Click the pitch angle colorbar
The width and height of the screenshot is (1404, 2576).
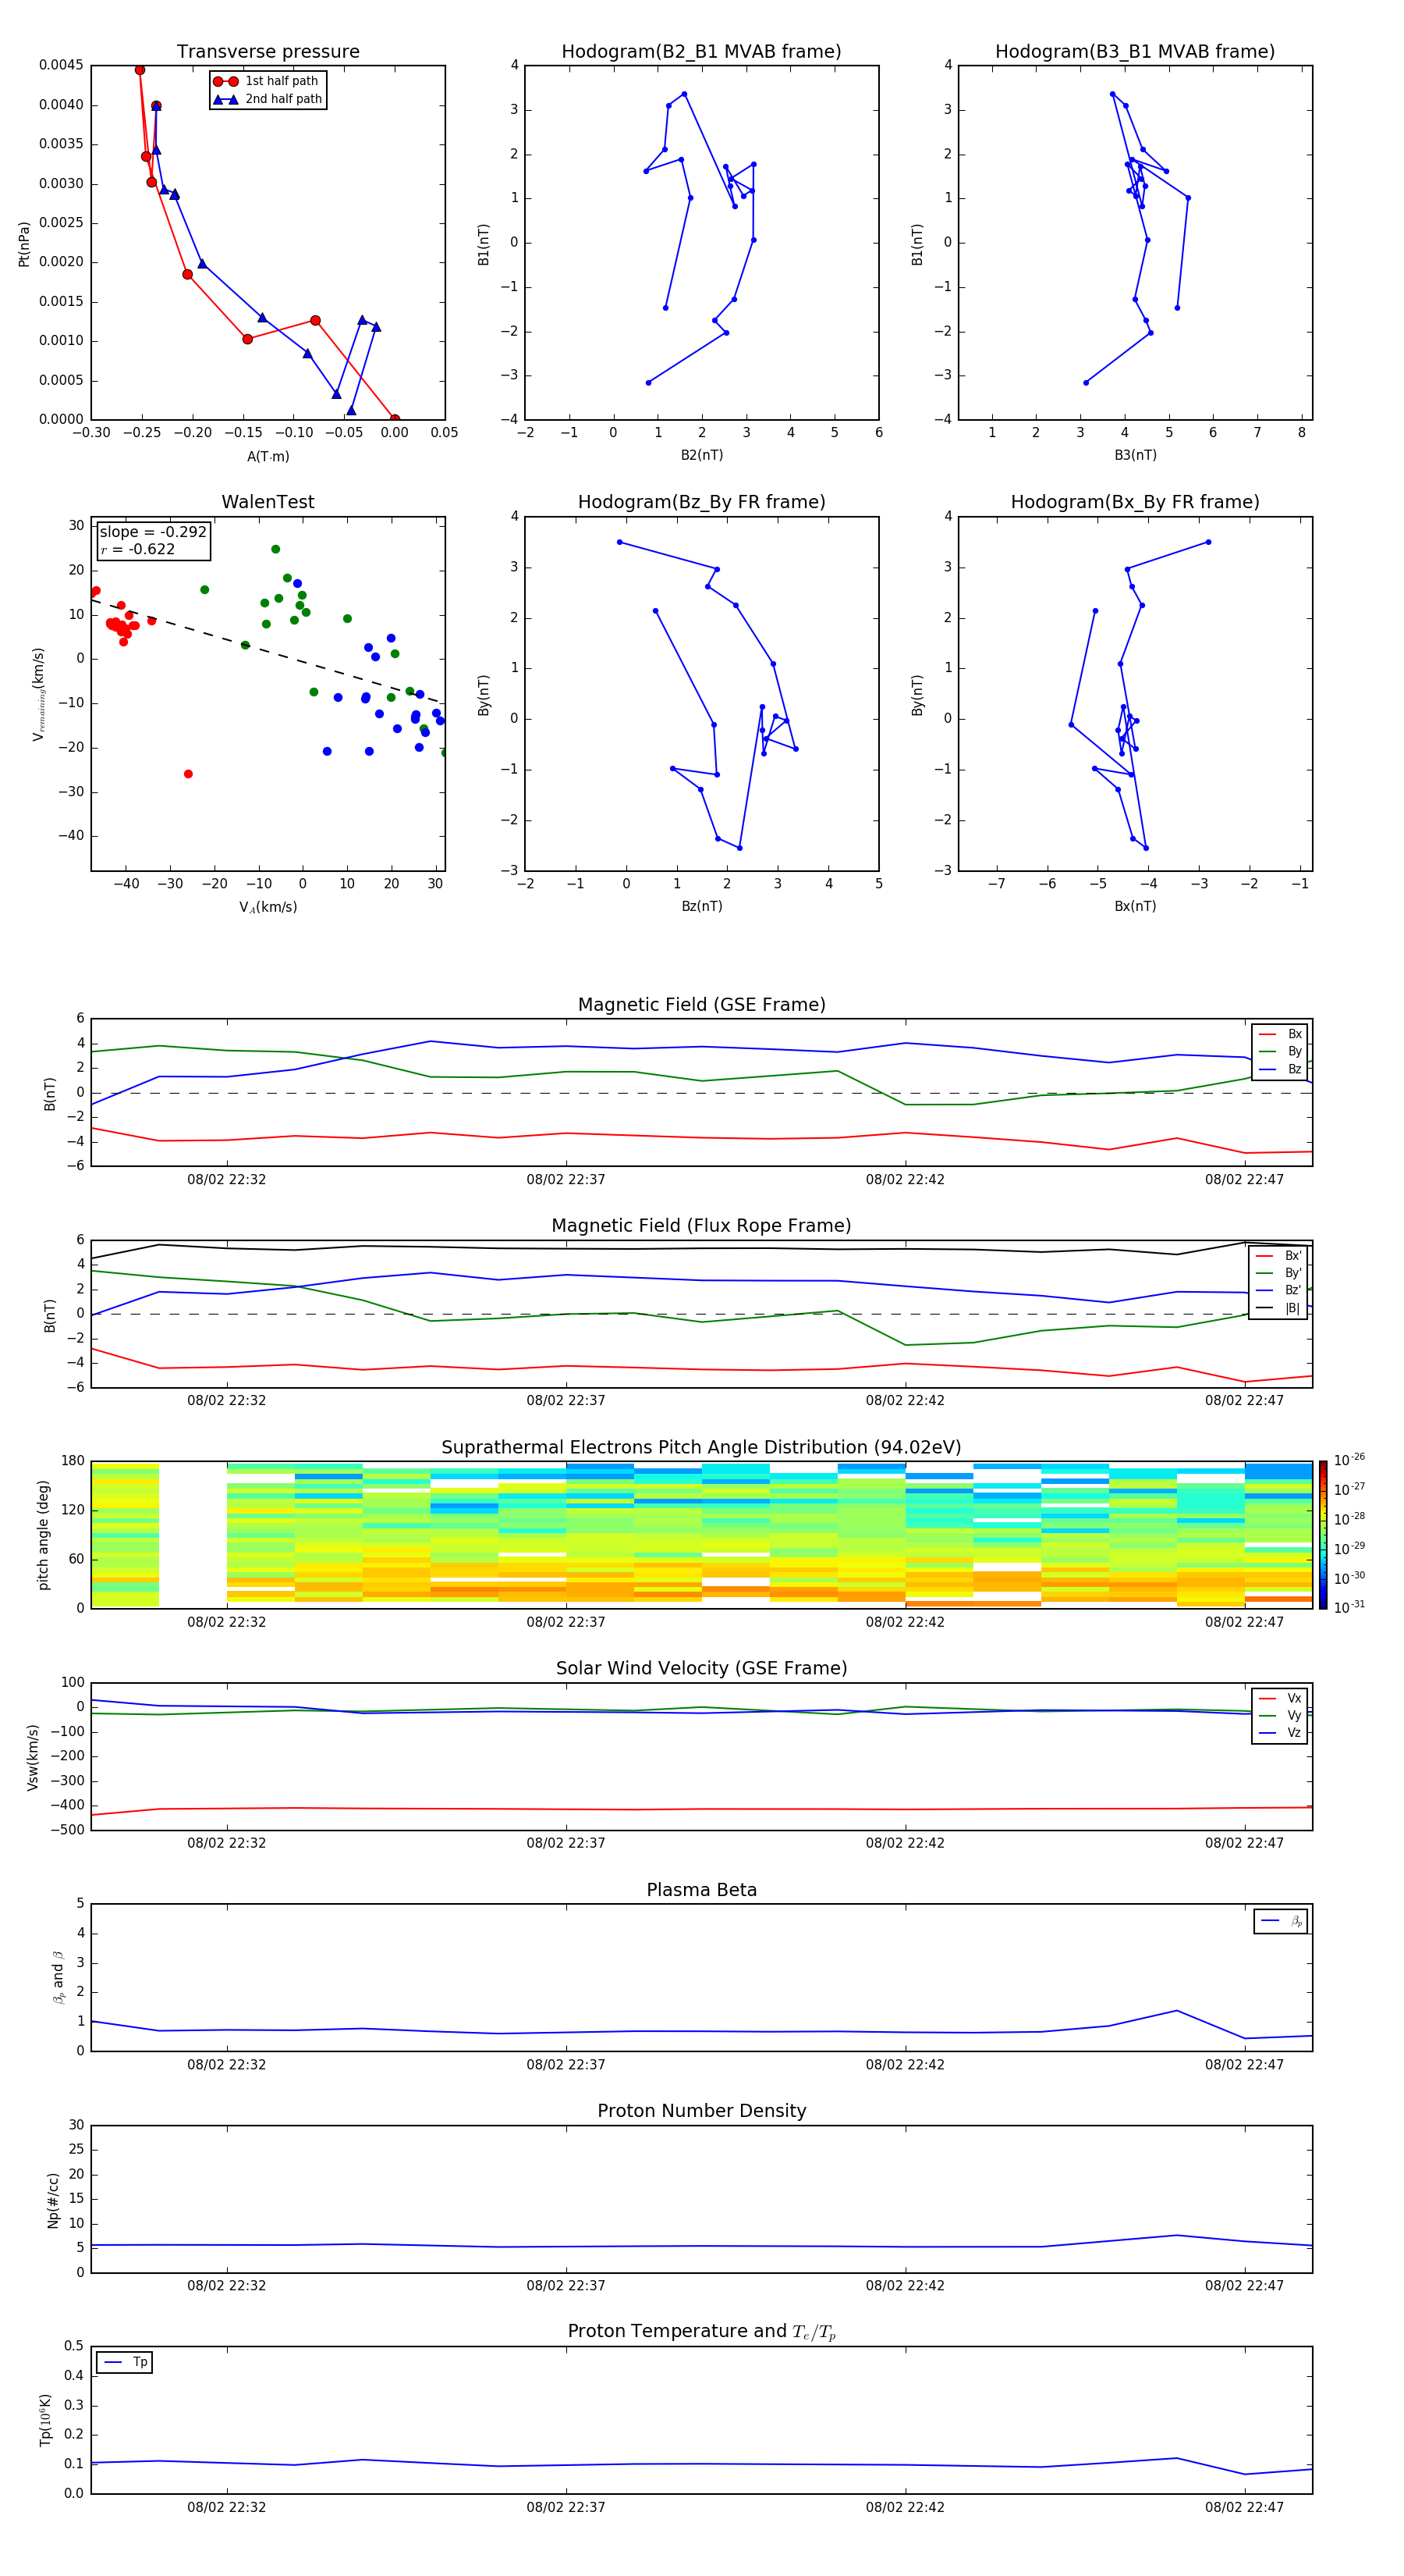(1323, 1535)
